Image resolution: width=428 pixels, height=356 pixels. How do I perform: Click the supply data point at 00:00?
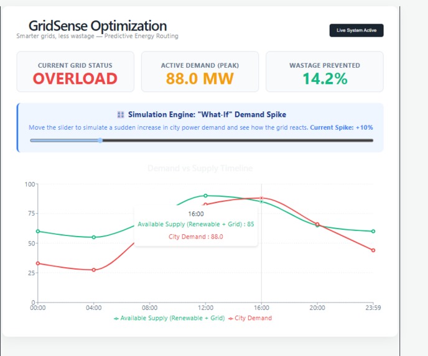coord(38,231)
